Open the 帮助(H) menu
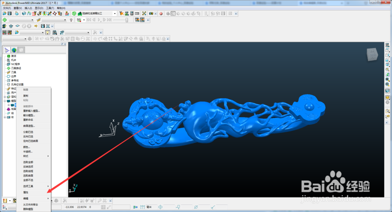 click(x=61, y=8)
